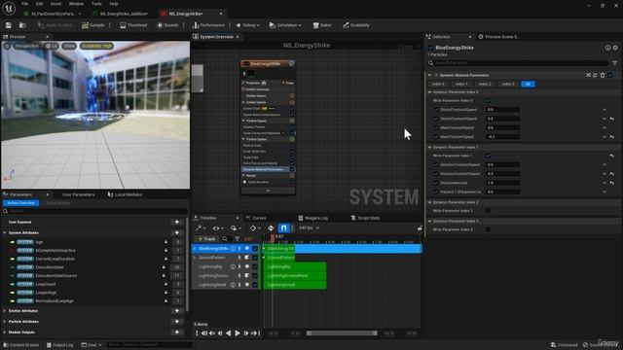Switch to the Niagara Log tab
The width and height of the screenshot is (623, 350).
tap(313, 218)
